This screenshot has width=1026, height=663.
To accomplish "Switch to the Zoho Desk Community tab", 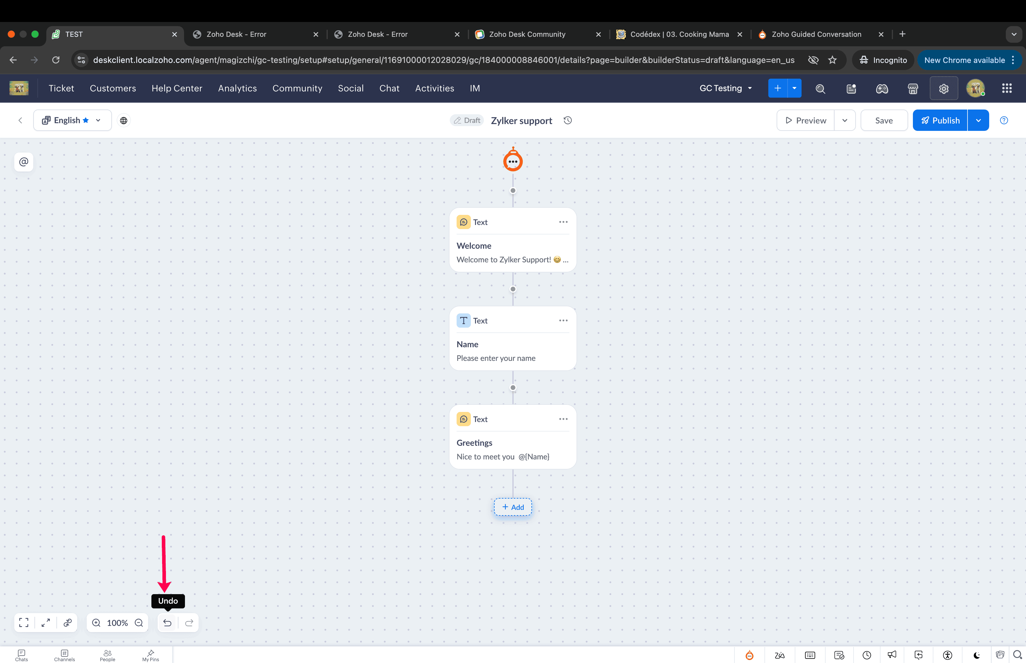I will [527, 34].
